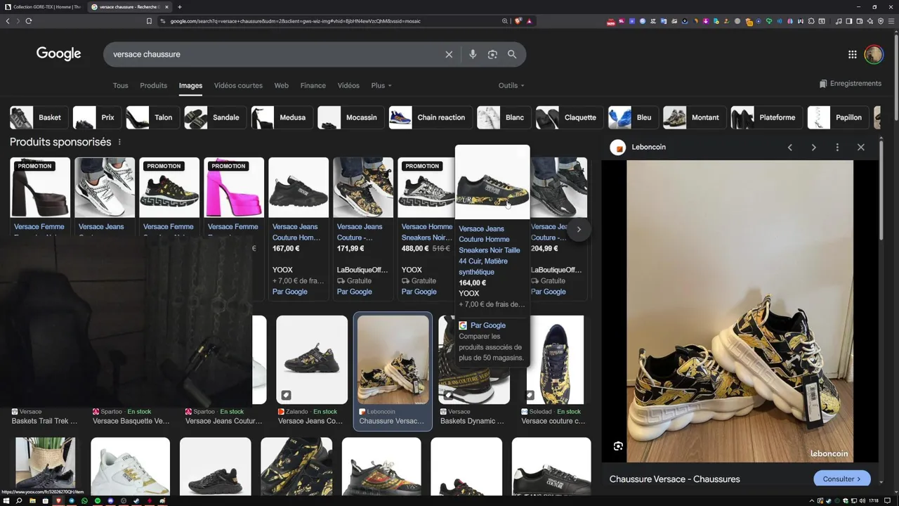The height and width of the screenshot is (506, 899).
Task: Filter images by Plateforme chip
Action: pyautogui.click(x=767, y=117)
